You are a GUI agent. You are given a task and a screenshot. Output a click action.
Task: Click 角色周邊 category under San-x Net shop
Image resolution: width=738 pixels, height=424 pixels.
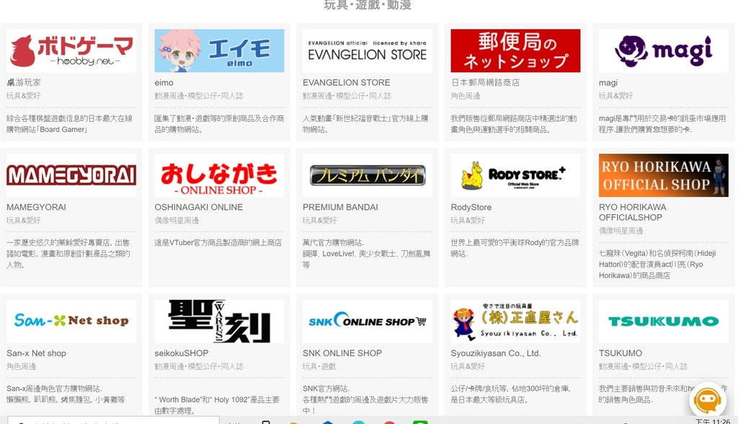pos(21,366)
